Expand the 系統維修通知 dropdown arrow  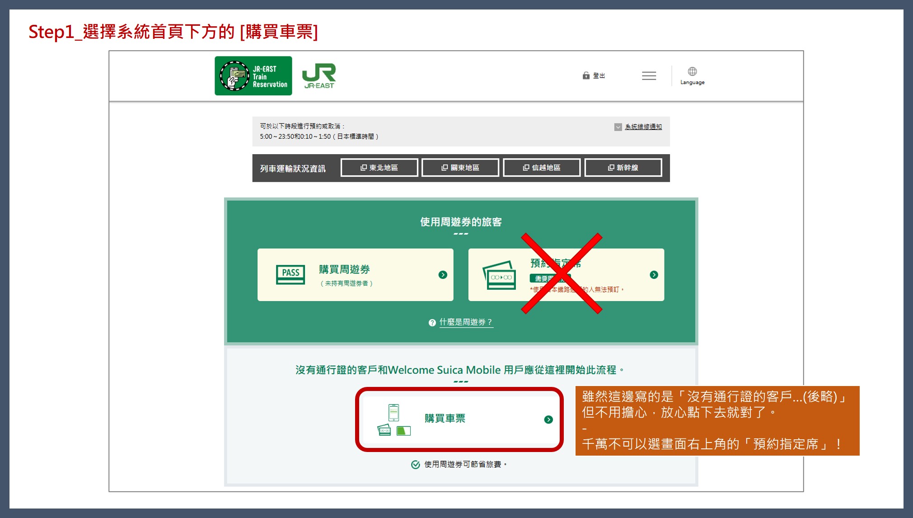(x=618, y=127)
